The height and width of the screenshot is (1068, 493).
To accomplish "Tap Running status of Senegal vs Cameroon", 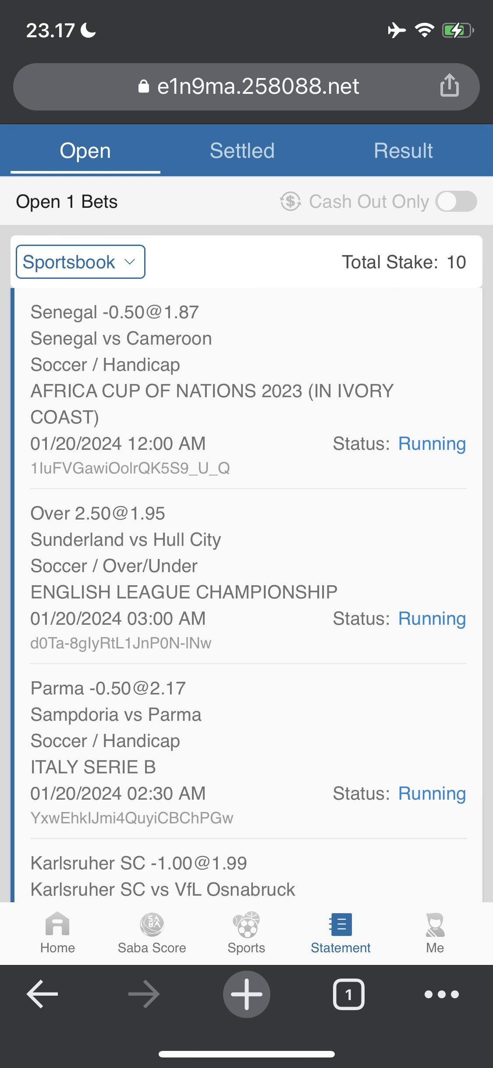I will [432, 444].
